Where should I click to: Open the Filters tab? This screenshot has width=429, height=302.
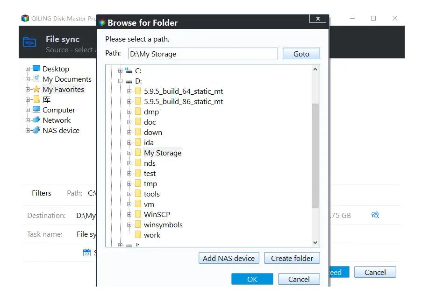coord(42,193)
